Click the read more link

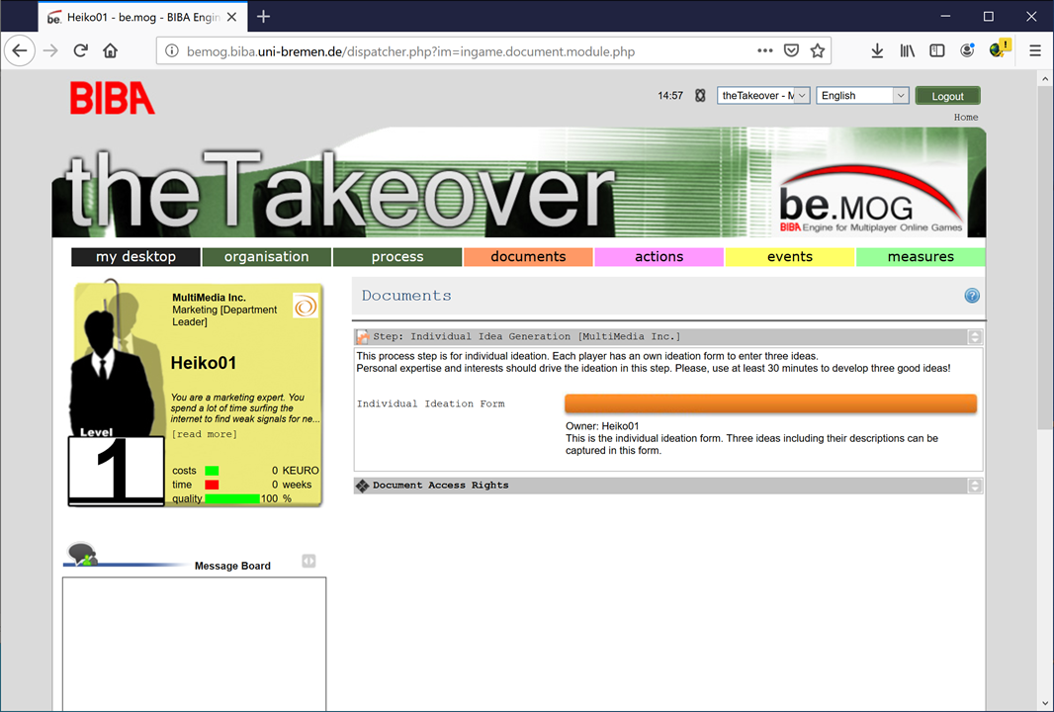(x=205, y=434)
